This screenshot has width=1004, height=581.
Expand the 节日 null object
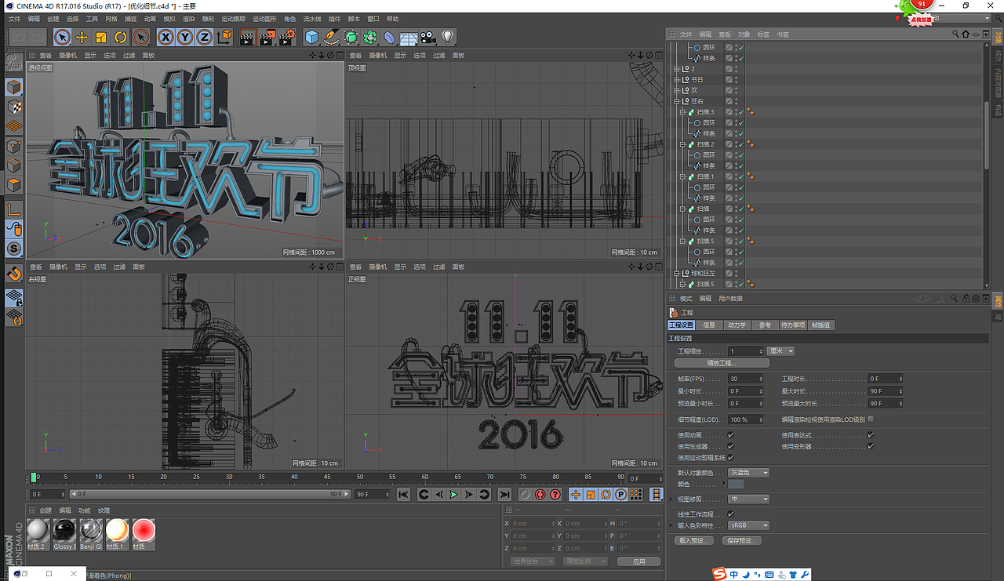[676, 80]
